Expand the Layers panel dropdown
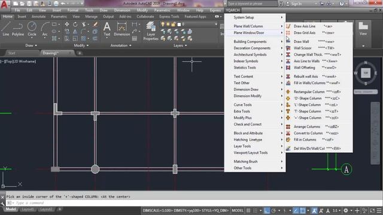383x215 pixels. [180, 45]
